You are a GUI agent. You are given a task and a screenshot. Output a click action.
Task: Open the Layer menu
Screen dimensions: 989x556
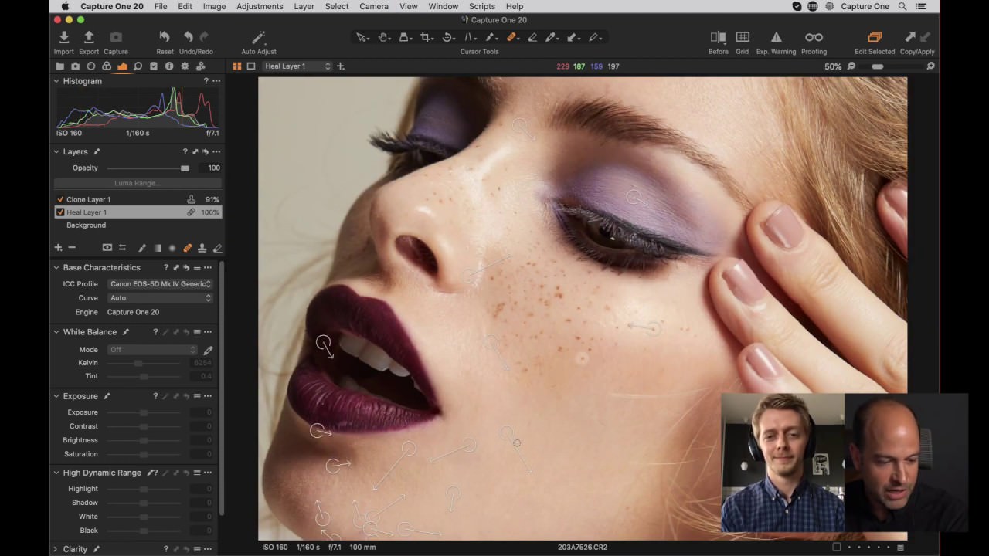(x=304, y=6)
